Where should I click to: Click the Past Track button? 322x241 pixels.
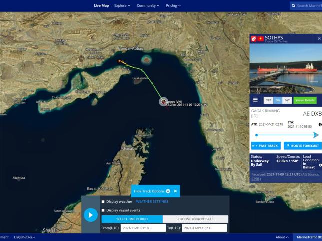pyautogui.click(x=266, y=146)
